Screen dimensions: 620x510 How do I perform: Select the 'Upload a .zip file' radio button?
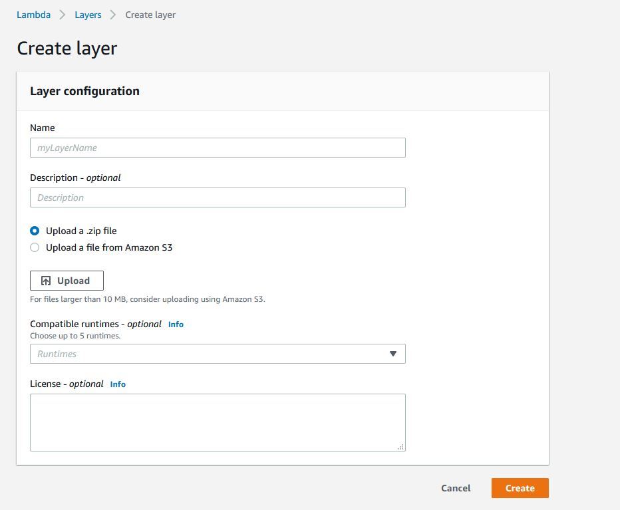[x=35, y=231]
